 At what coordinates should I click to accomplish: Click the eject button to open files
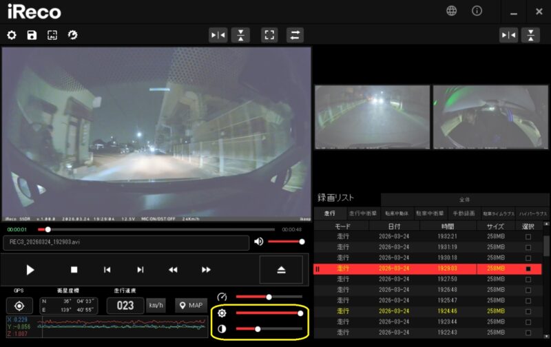[x=281, y=270]
